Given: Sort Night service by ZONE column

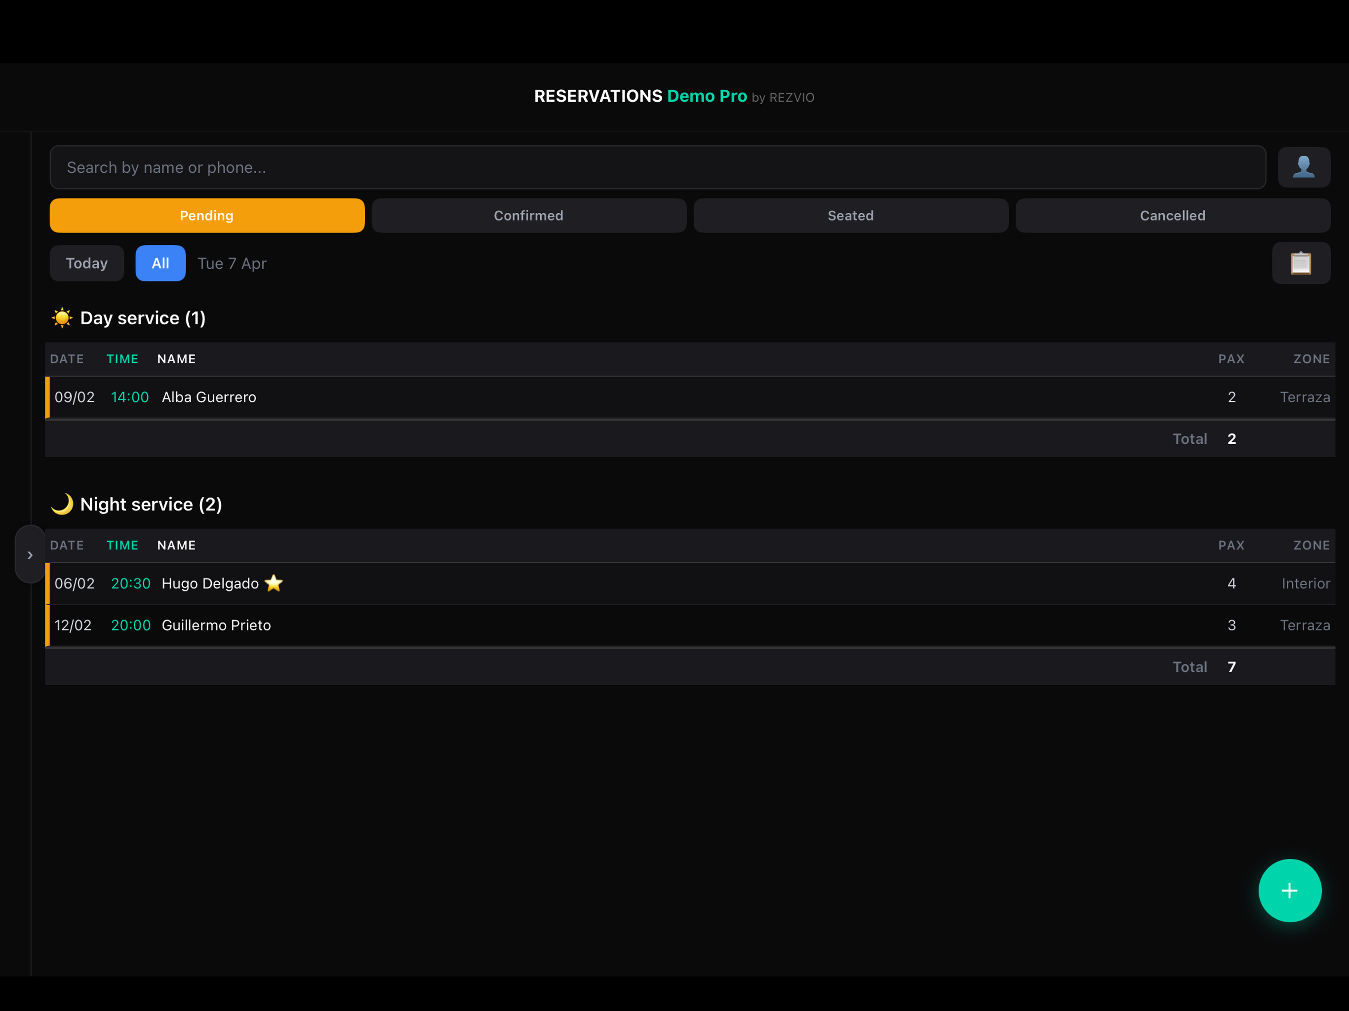Looking at the screenshot, I should [1312, 545].
